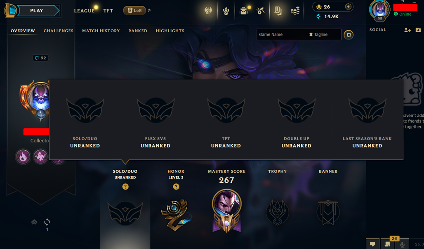Click the refresh arrows icon under banner
424x249 pixels.
47,222
